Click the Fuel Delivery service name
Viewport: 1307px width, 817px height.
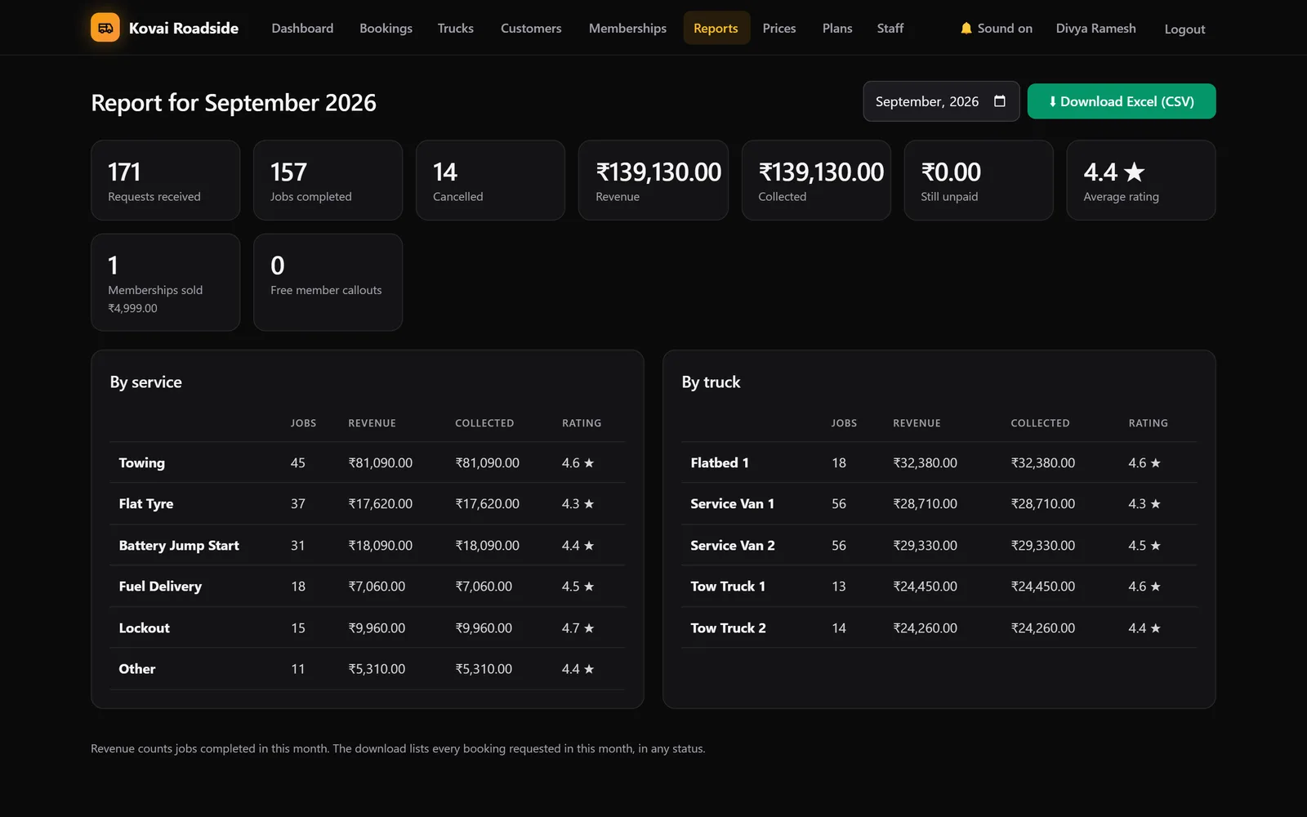tap(160, 586)
